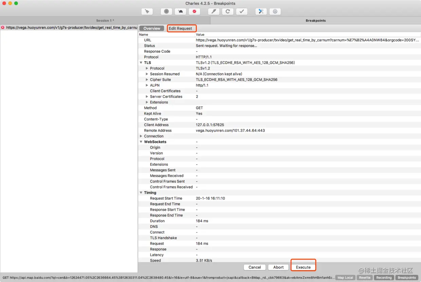Expand the TLS Protocol row
421x282 pixels.
tap(147, 68)
